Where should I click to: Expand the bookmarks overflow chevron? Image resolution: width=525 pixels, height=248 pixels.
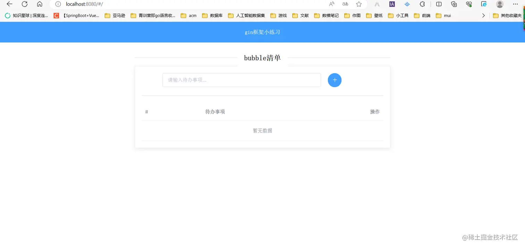(483, 16)
